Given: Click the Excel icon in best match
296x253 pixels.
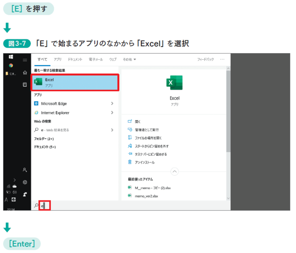Looking at the screenshot, I should tap(38, 82).
